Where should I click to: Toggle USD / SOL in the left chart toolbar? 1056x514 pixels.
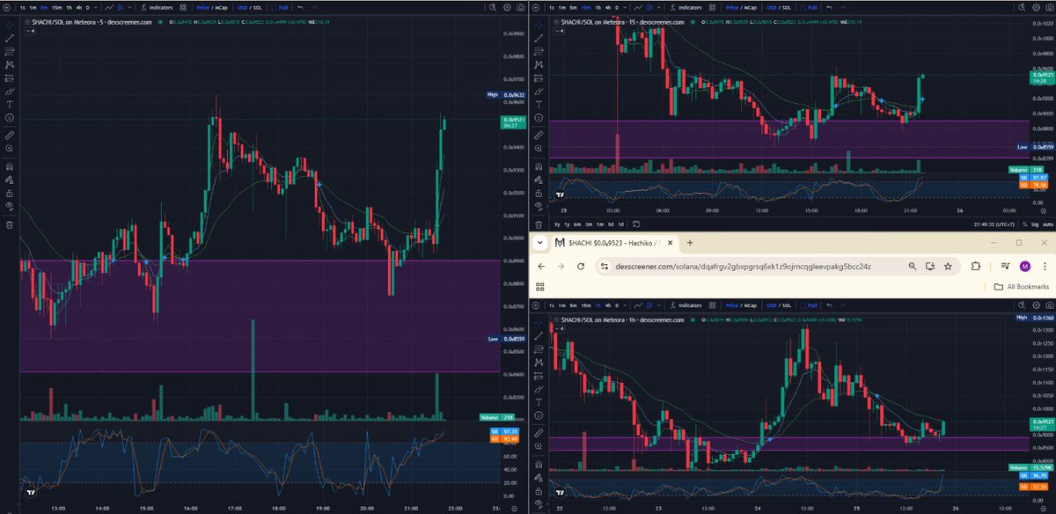250,7
